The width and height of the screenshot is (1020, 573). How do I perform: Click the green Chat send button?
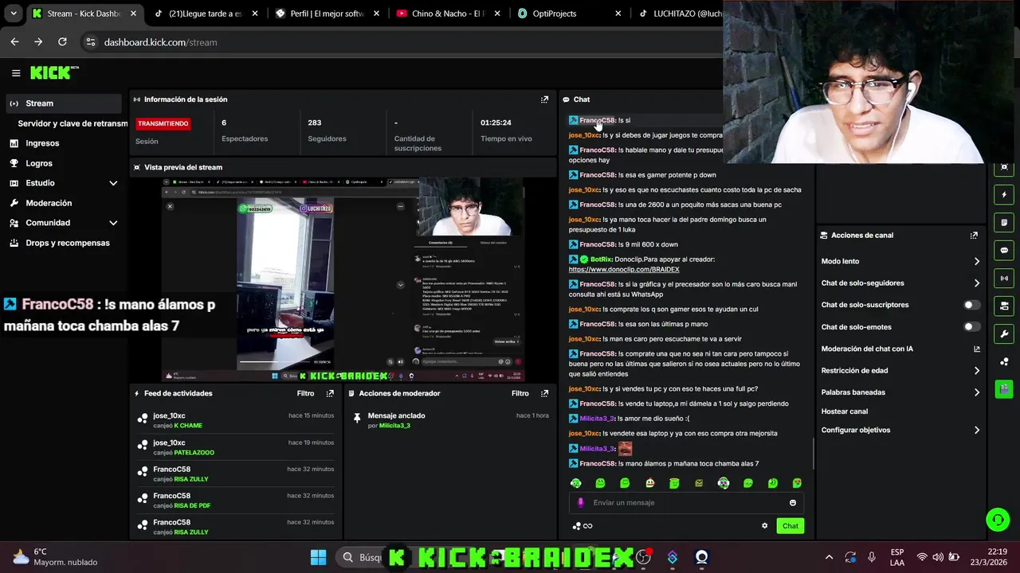pyautogui.click(x=790, y=526)
